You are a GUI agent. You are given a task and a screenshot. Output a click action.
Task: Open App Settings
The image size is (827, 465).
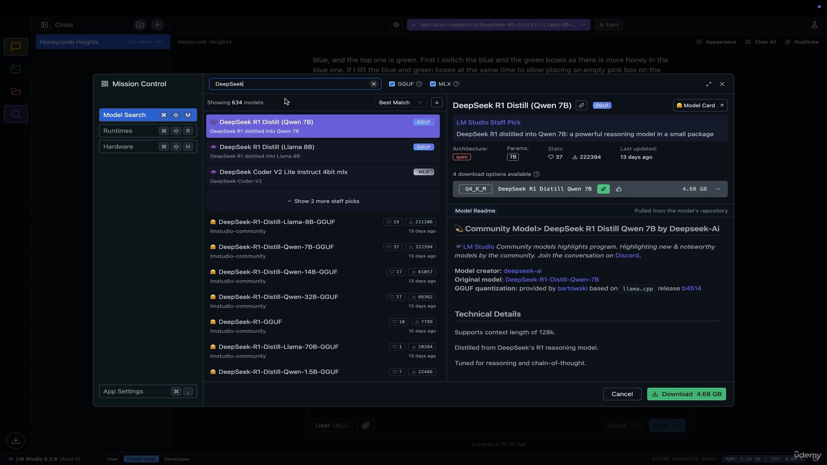click(x=148, y=391)
